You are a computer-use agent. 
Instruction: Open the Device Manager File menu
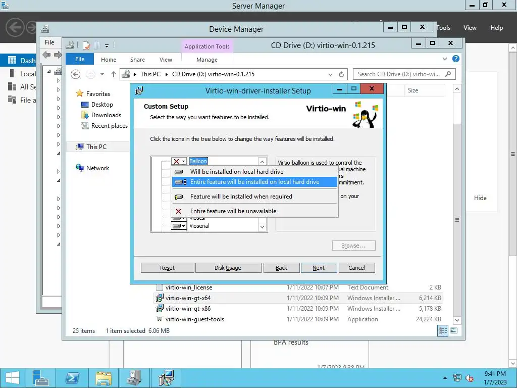point(49,42)
